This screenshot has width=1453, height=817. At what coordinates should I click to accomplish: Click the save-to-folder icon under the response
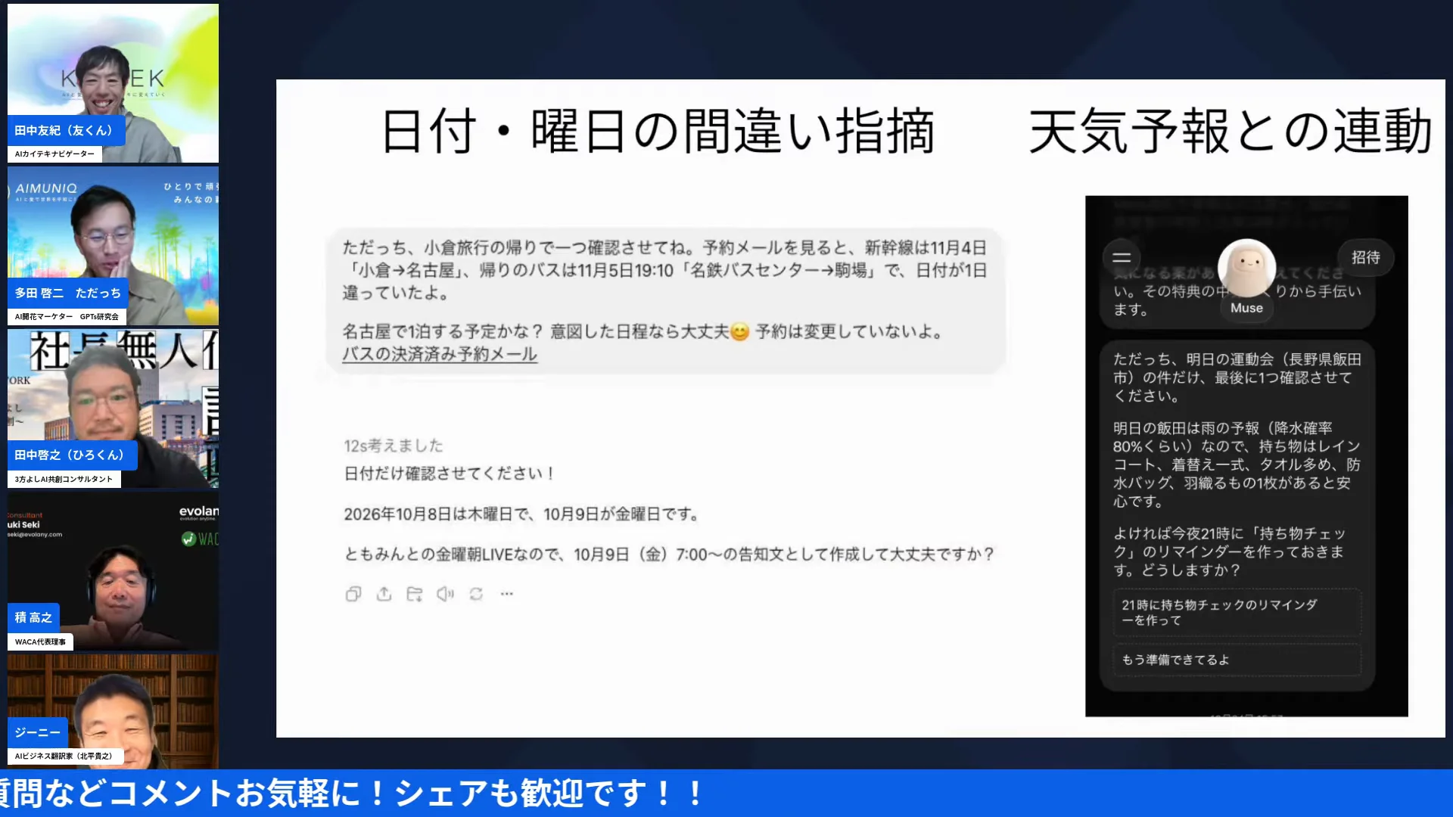click(x=414, y=595)
